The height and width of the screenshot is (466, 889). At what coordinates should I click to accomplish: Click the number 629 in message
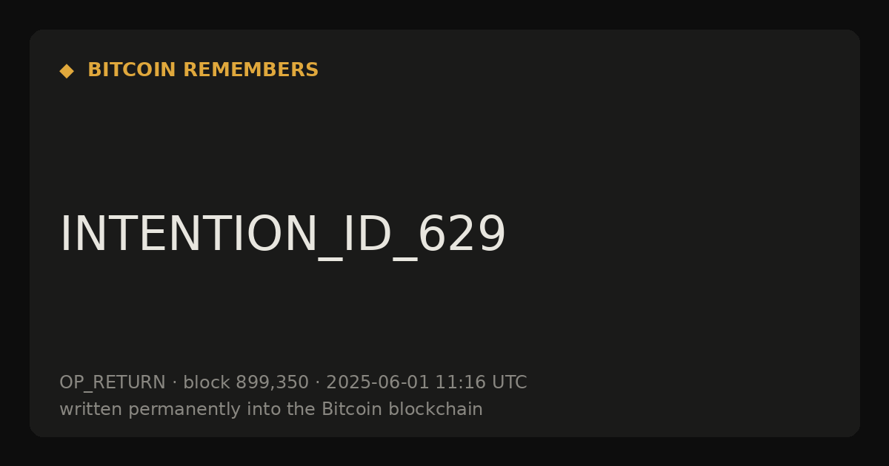tap(462, 234)
